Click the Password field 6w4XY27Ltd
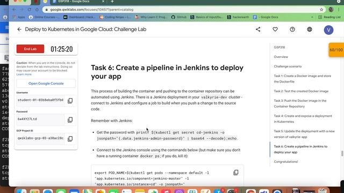Viewport: 344px width, 193px height. point(40,119)
